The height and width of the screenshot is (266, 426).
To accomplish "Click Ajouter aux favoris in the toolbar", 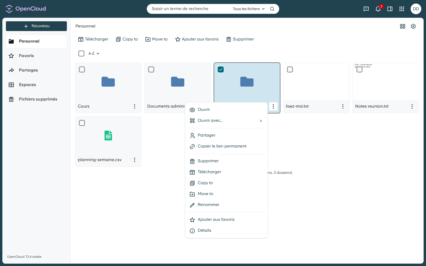I will 197,39.
